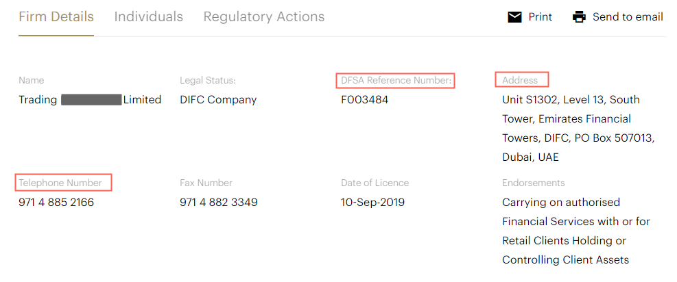The height and width of the screenshot is (282, 677).
Task: Click the envelope icon beside Print
Action: click(x=514, y=17)
